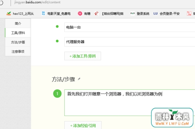
Task: Go to the 简介 section tab
Action: [18, 23]
